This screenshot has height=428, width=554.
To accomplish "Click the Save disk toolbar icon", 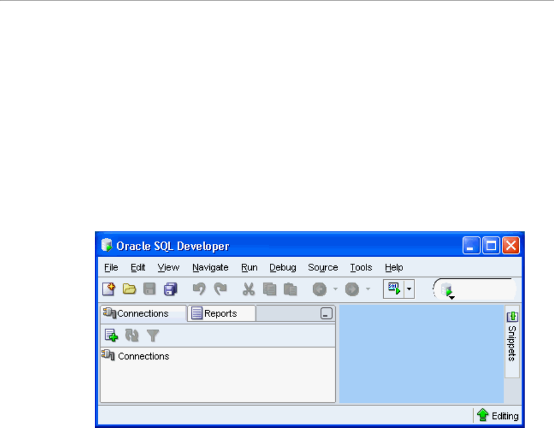I will point(149,289).
